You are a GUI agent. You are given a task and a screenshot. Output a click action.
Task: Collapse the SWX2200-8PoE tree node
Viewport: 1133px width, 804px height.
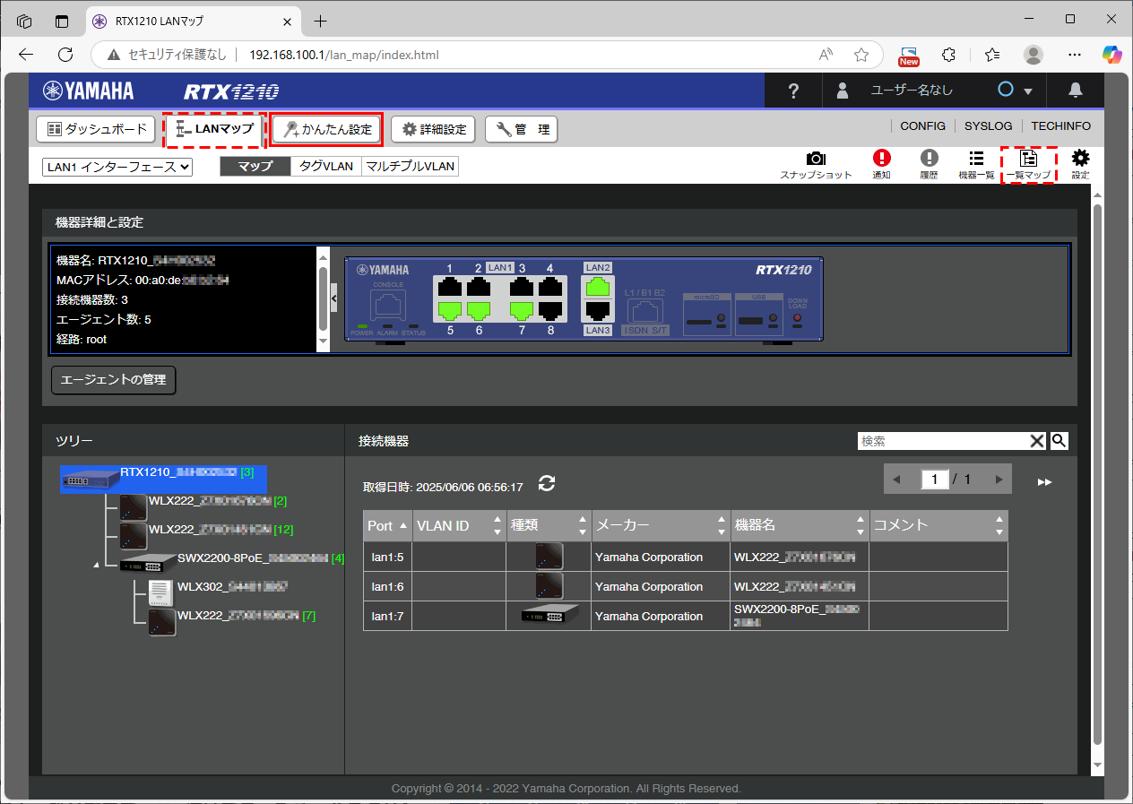[96, 566]
